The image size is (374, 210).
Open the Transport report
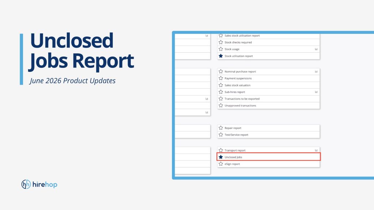coord(235,151)
